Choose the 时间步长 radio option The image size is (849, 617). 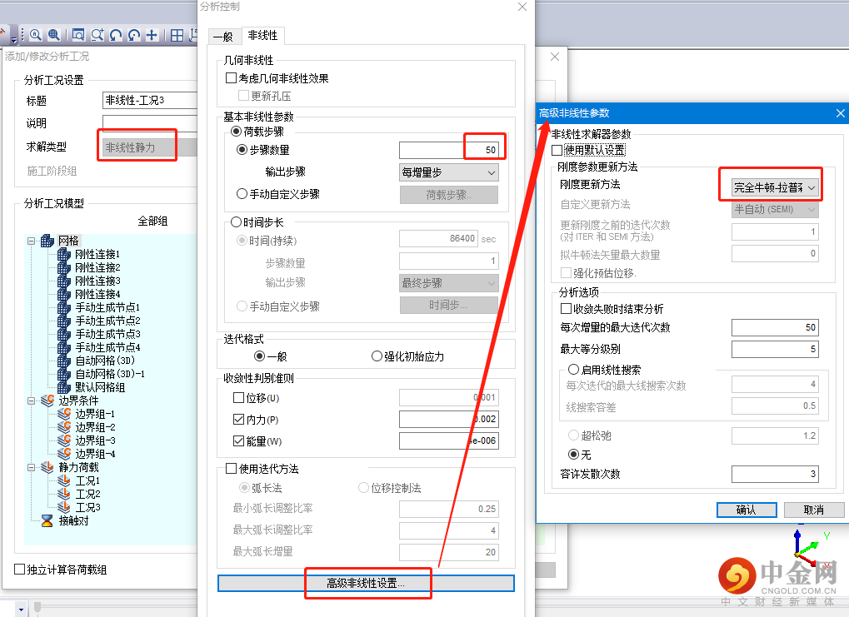tap(236, 221)
